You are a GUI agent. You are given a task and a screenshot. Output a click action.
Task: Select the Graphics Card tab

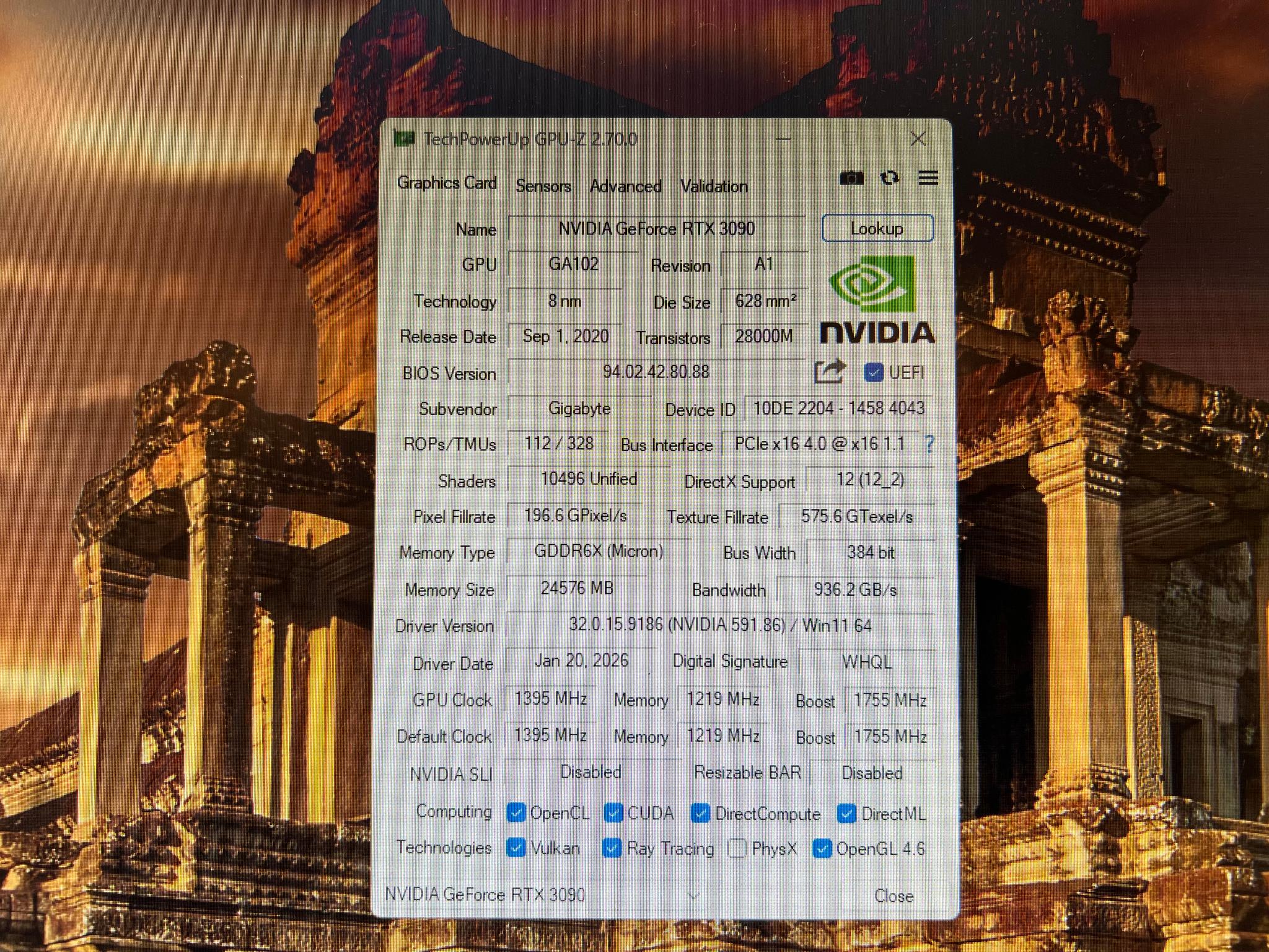pos(447,183)
